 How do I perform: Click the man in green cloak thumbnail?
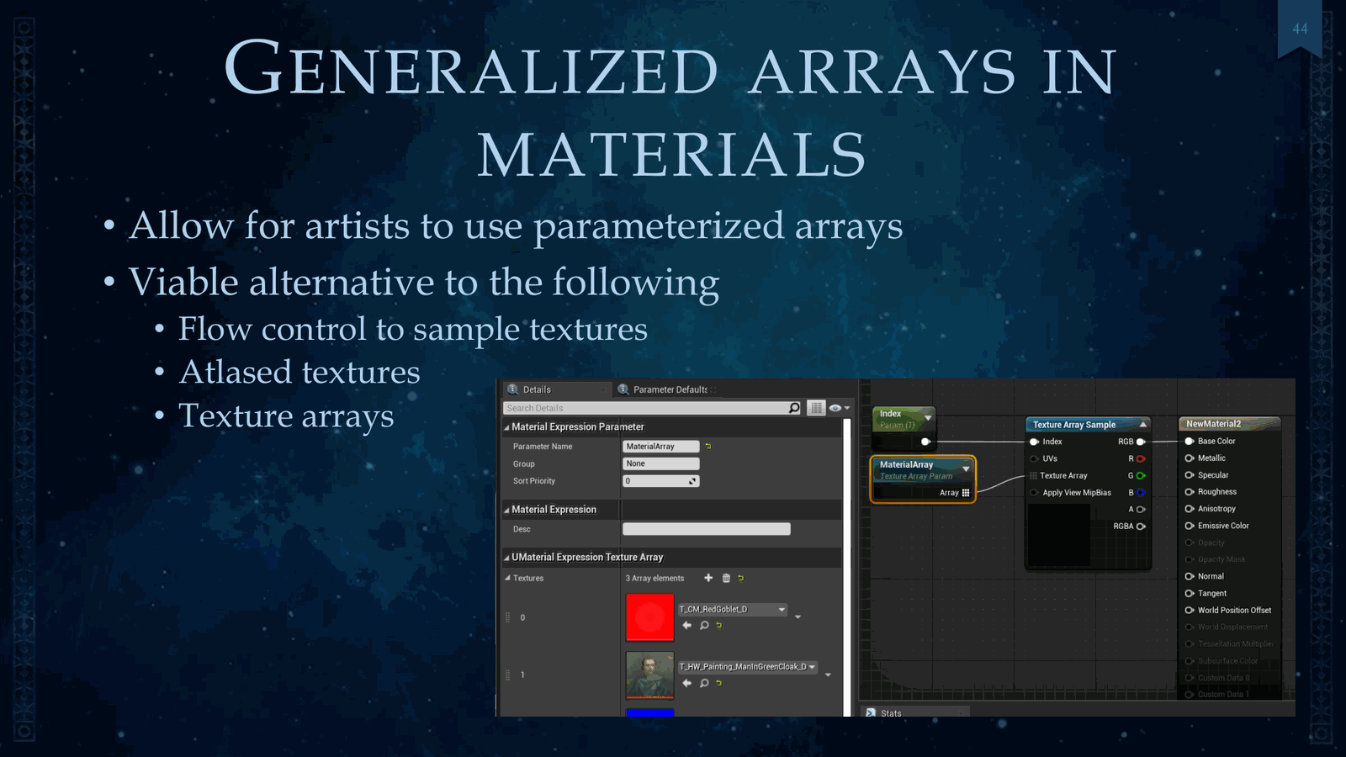(650, 675)
